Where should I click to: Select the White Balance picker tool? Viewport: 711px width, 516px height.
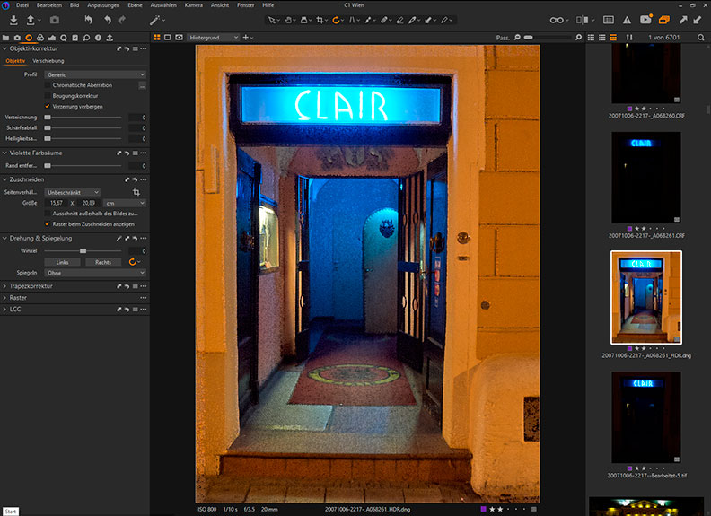(368, 20)
